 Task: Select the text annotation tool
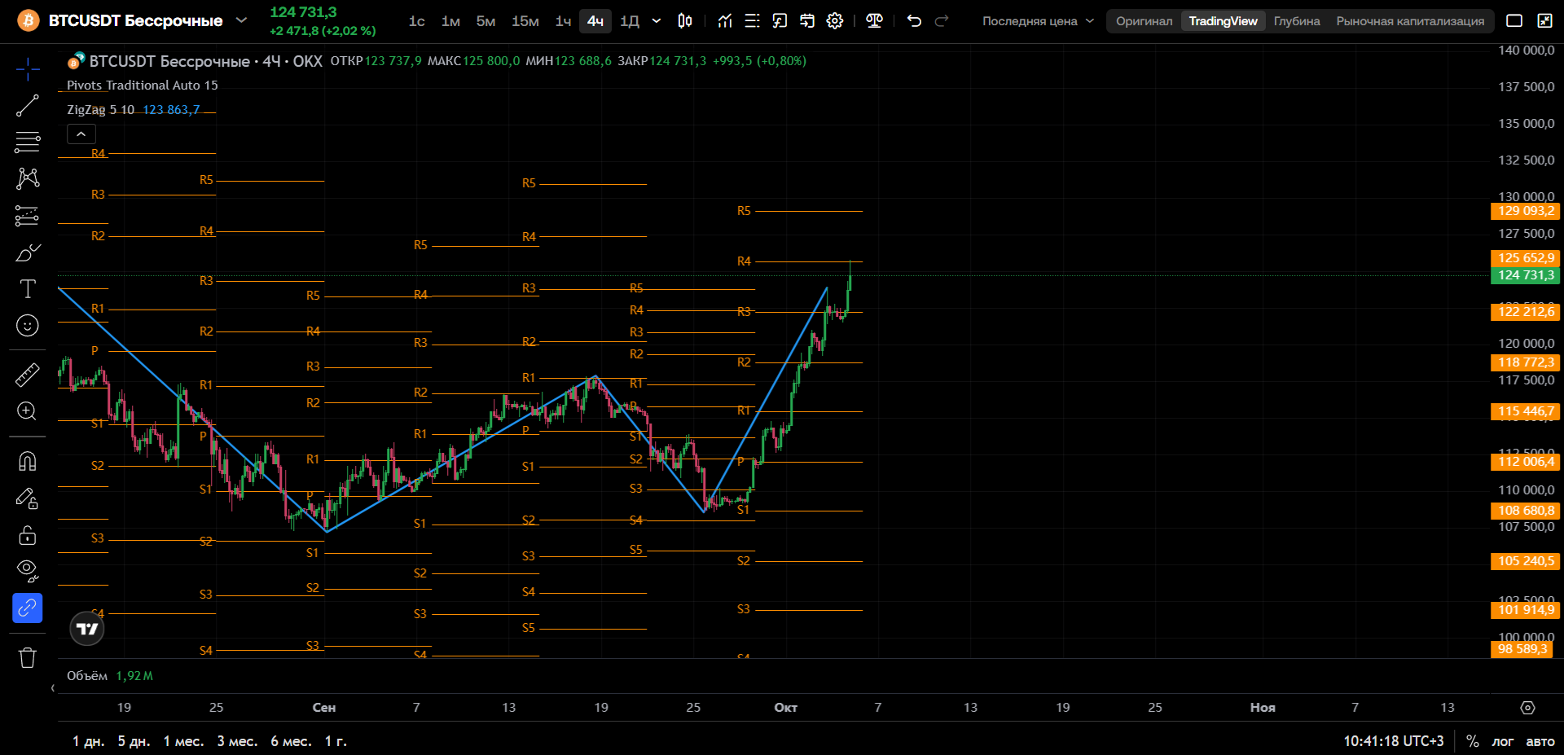[28, 289]
